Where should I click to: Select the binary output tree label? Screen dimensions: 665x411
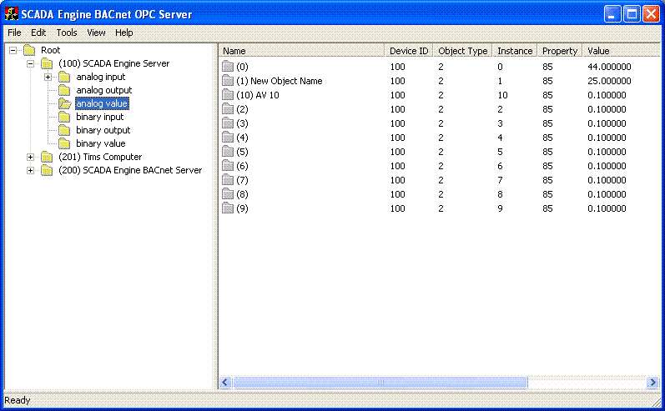(103, 130)
